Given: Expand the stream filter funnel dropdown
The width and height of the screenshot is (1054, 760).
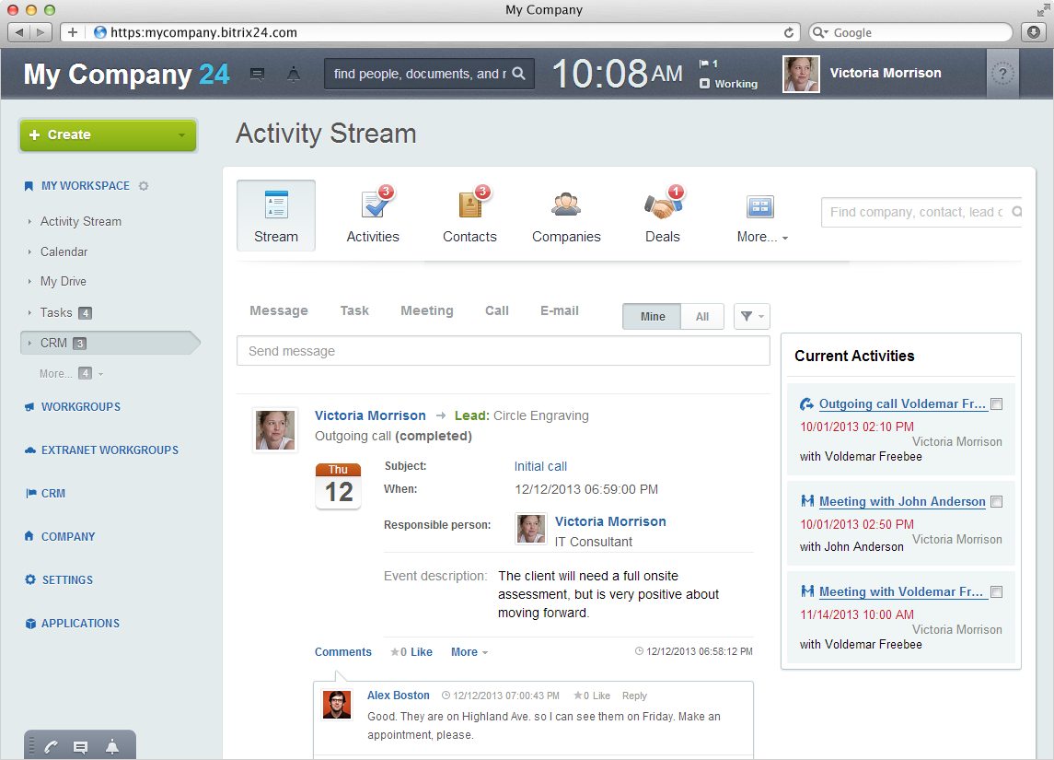Looking at the screenshot, I should (751, 317).
